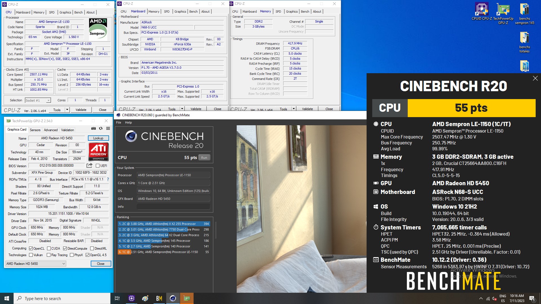Toggle the CUDA checkbox
This screenshot has height=304, width=541.
49,248
